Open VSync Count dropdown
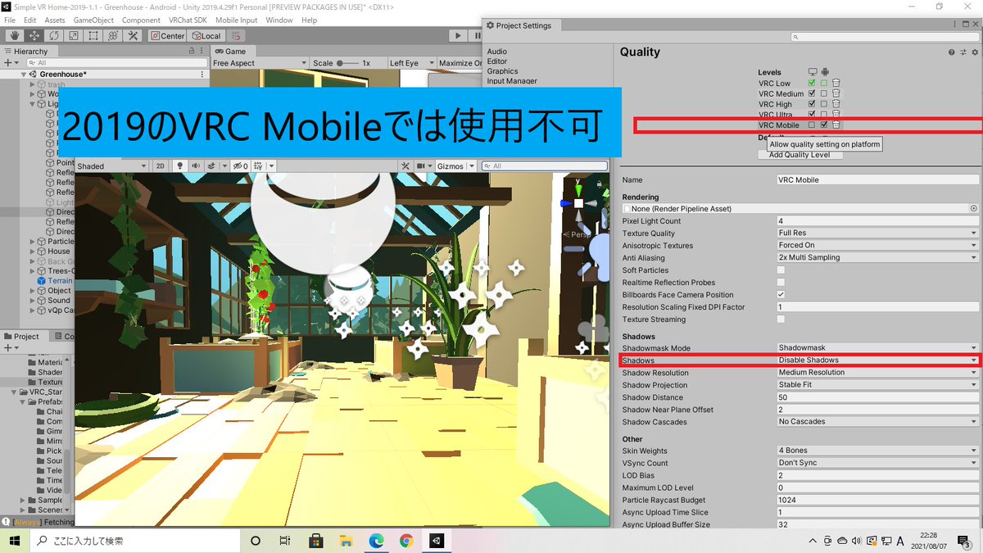 (877, 463)
